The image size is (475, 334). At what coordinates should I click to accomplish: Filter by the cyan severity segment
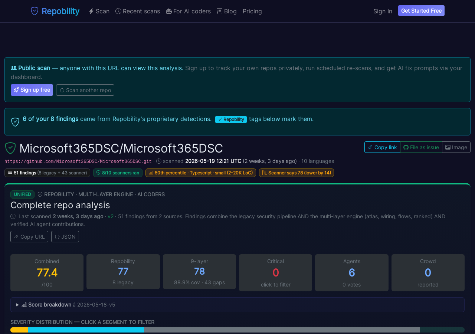[x=86, y=330]
